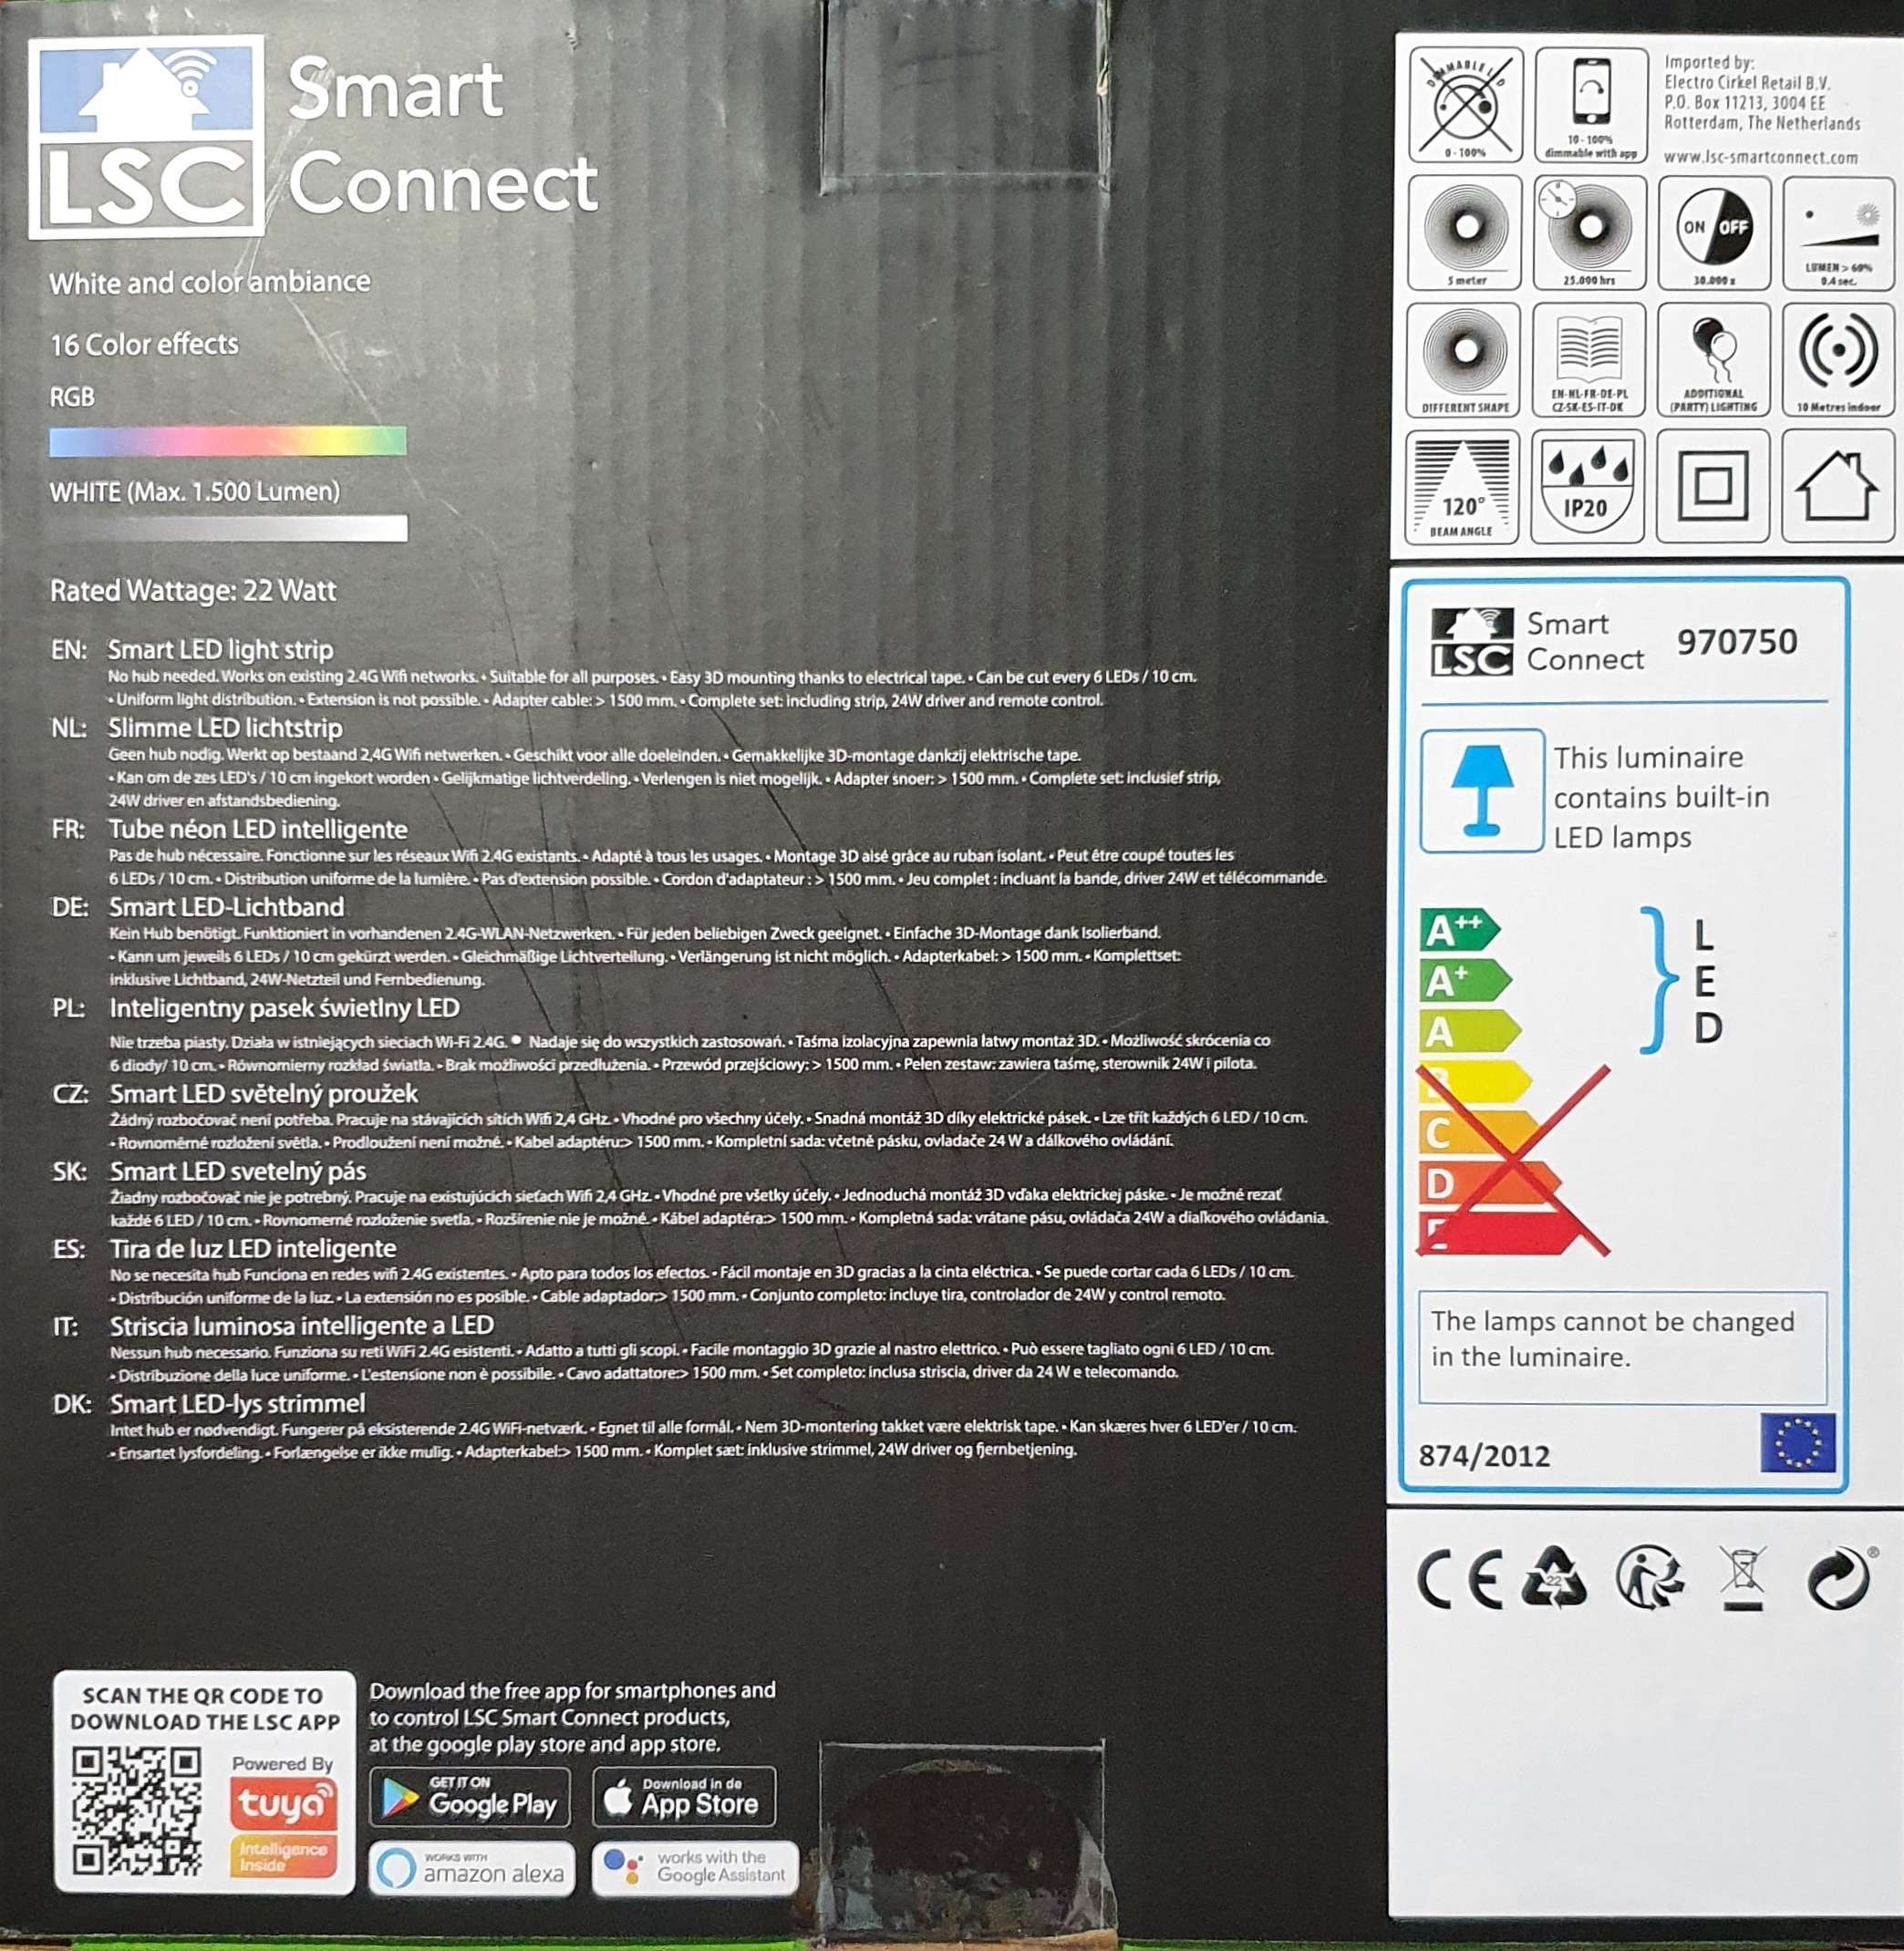Click the 120° beam angle icon
1904x1951 pixels.
click(1462, 487)
